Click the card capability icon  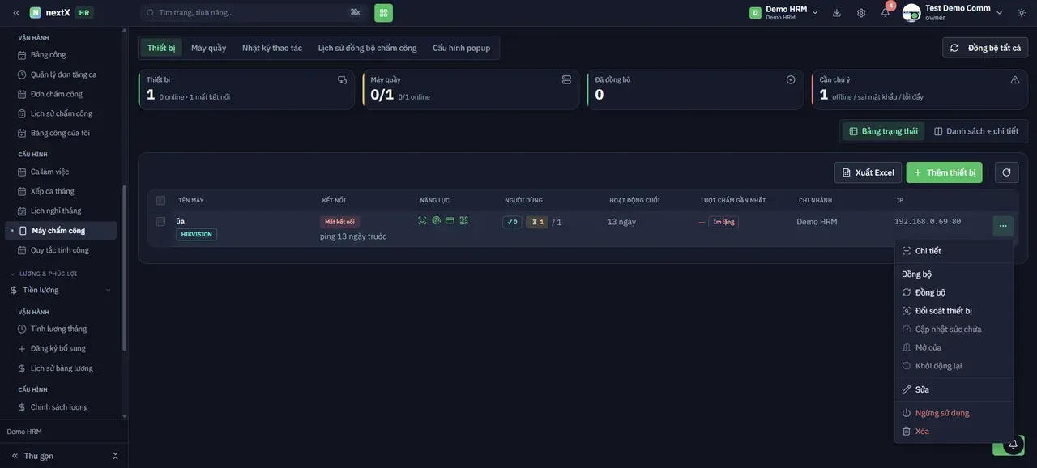(450, 220)
